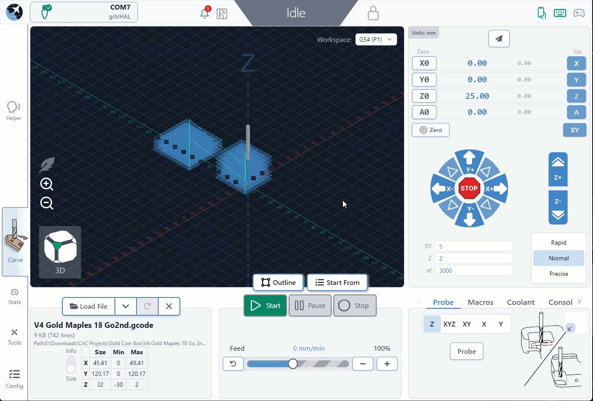The image size is (593, 401).
Task: Switch to the Macros tab
Action: [480, 302]
